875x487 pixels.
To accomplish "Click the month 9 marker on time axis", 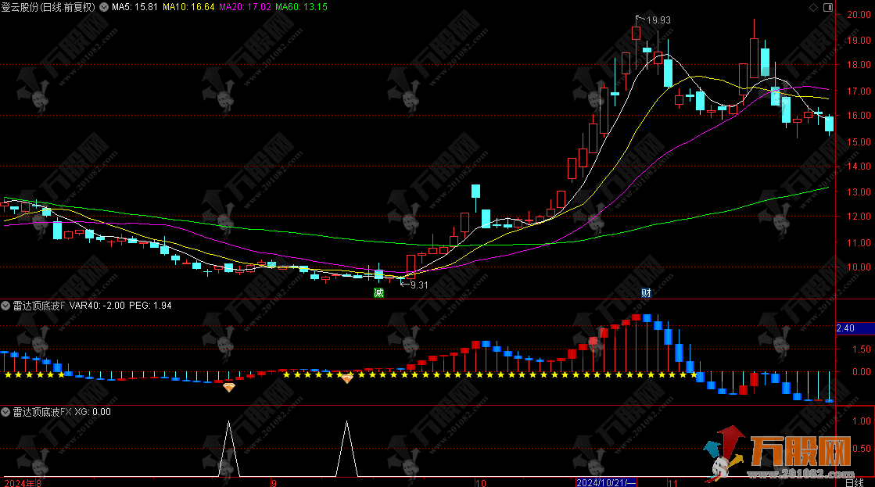I will [x=274, y=482].
